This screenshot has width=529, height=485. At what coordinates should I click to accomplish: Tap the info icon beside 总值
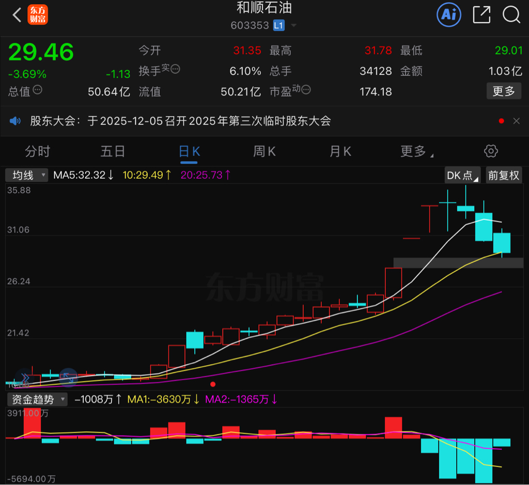[x=37, y=90]
